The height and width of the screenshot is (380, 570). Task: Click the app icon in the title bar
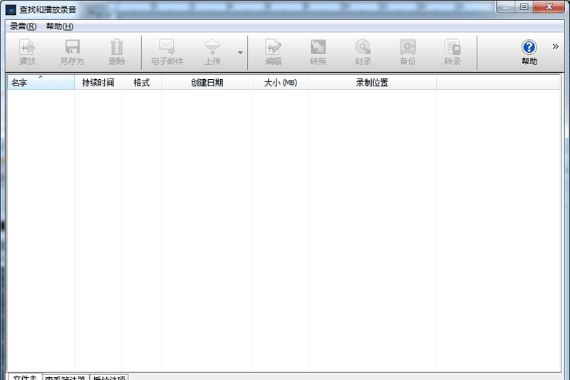tap(11, 10)
